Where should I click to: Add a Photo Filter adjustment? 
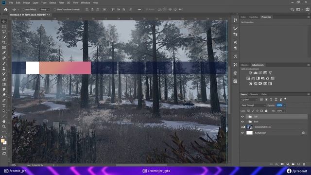[x=262, y=78]
